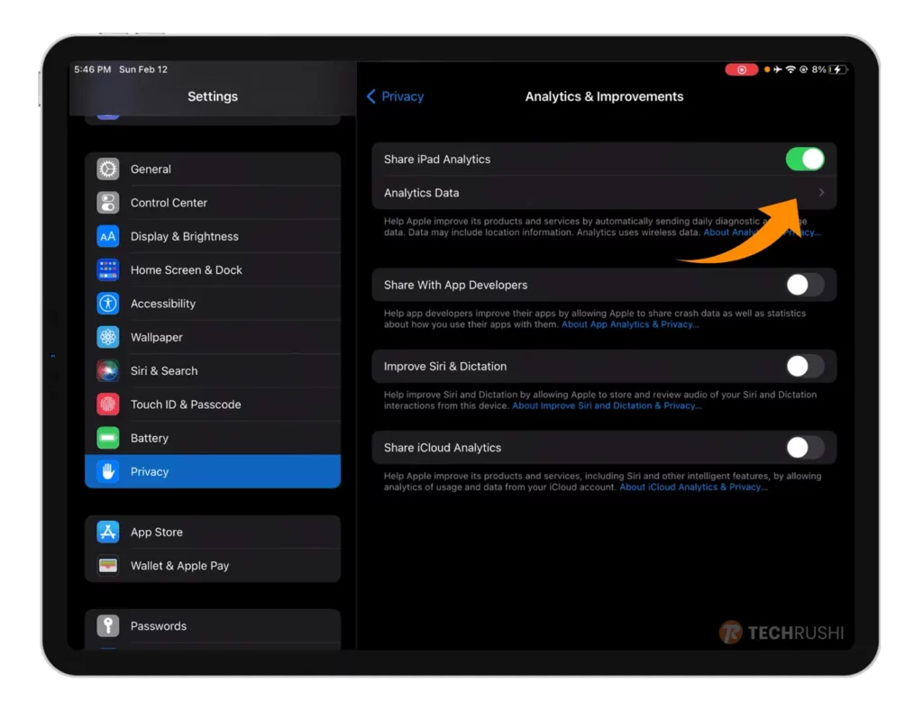Open General in the sidebar

tap(213, 168)
